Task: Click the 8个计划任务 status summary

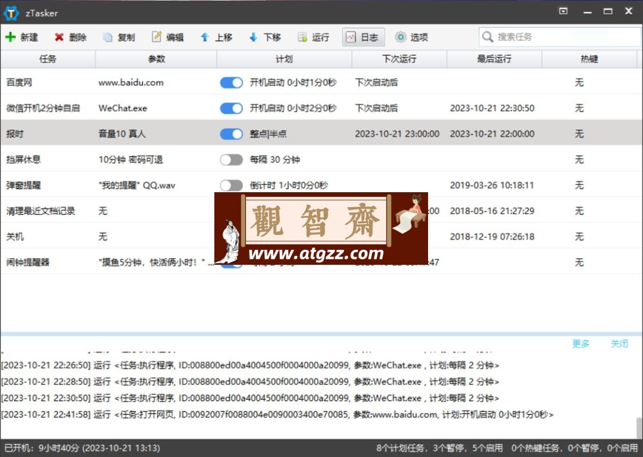Action: tap(439, 448)
